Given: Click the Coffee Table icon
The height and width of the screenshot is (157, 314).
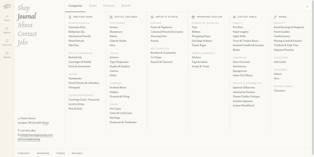Looking at the screenshot, I should (x=234, y=17).
